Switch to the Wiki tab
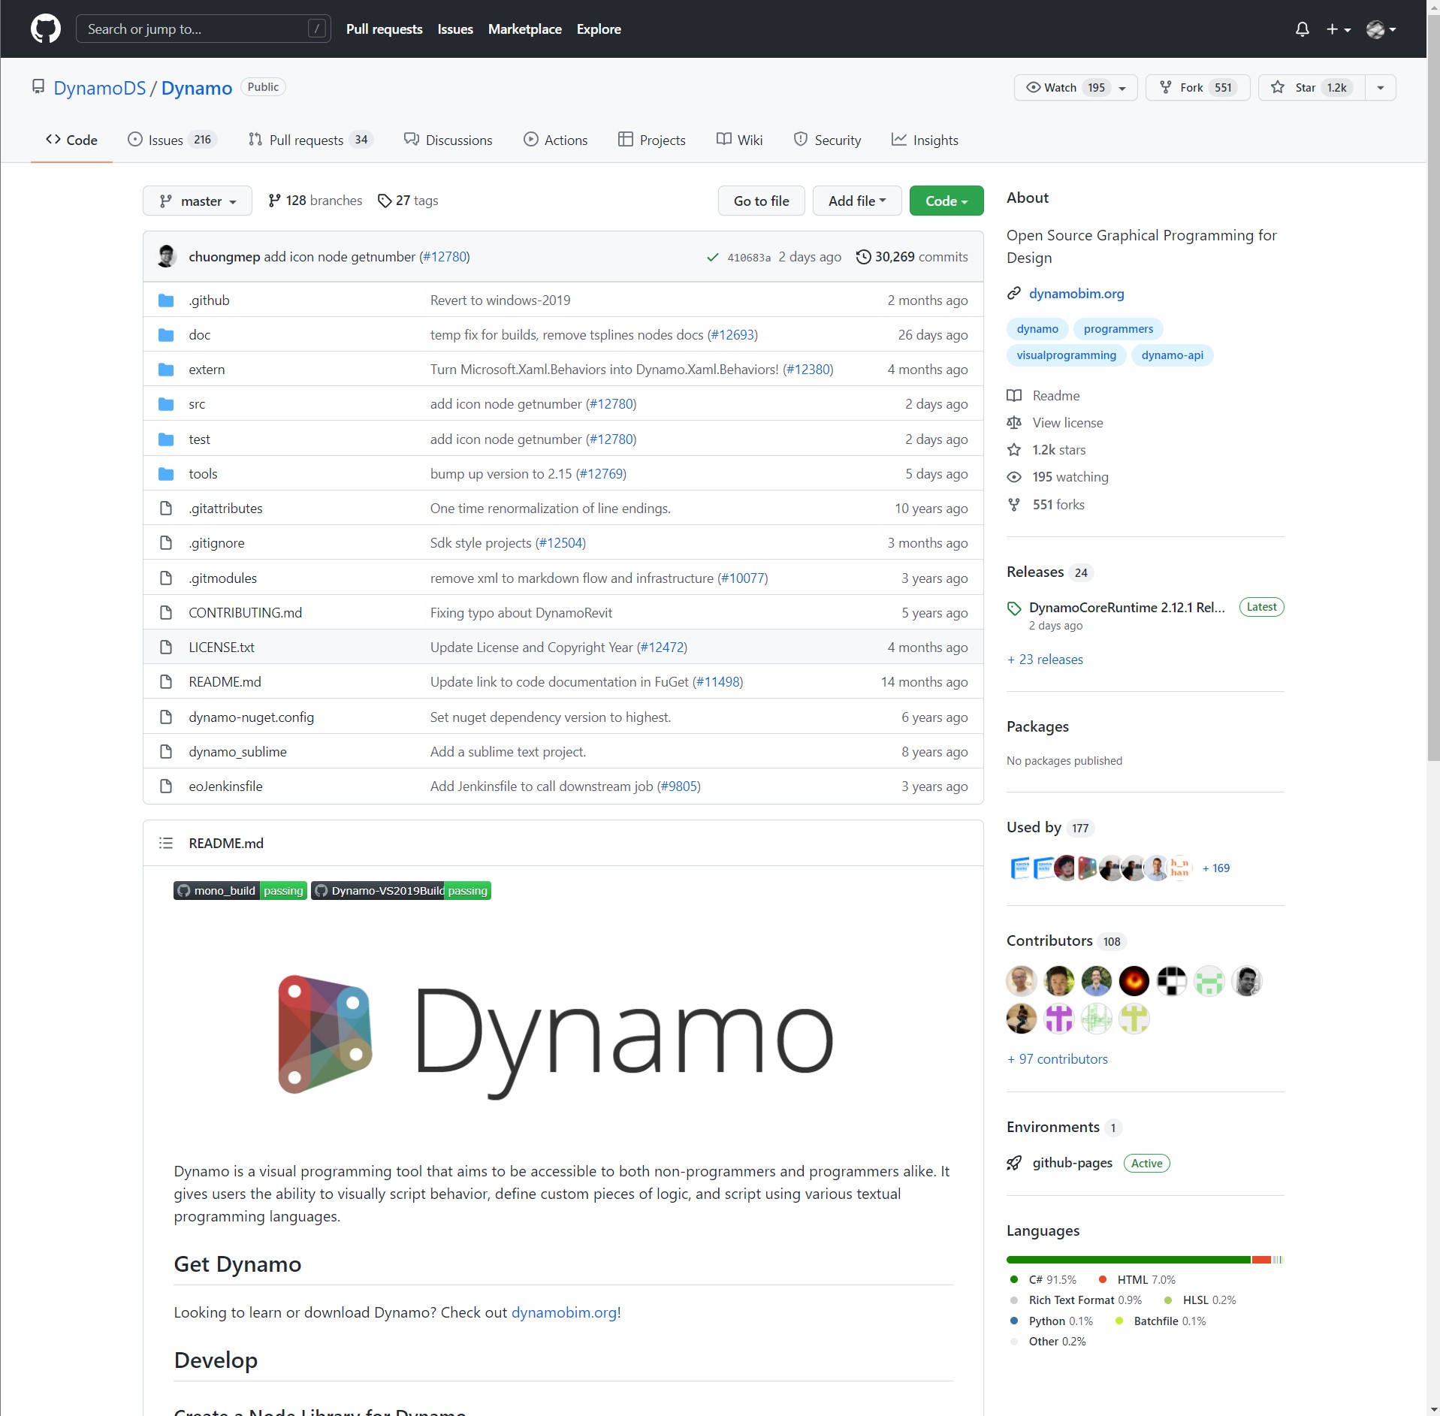The width and height of the screenshot is (1440, 1416). click(x=739, y=140)
